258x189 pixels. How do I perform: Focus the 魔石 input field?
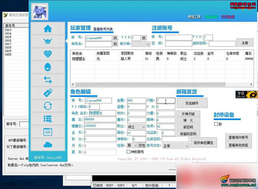[x=100, y=119]
